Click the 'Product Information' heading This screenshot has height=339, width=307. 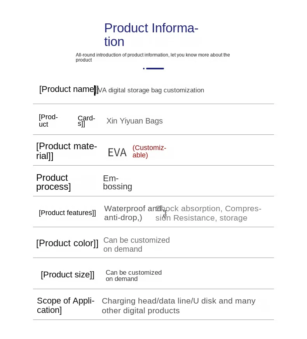[x=151, y=35]
